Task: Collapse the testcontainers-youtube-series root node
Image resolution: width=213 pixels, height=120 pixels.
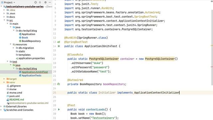Action: click(1, 6)
